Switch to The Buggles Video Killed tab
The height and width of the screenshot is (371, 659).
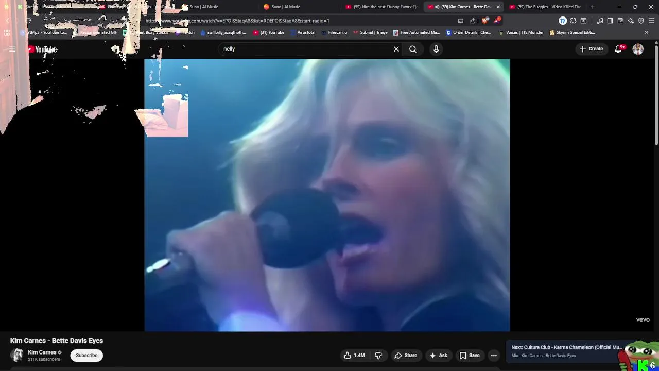(545, 7)
